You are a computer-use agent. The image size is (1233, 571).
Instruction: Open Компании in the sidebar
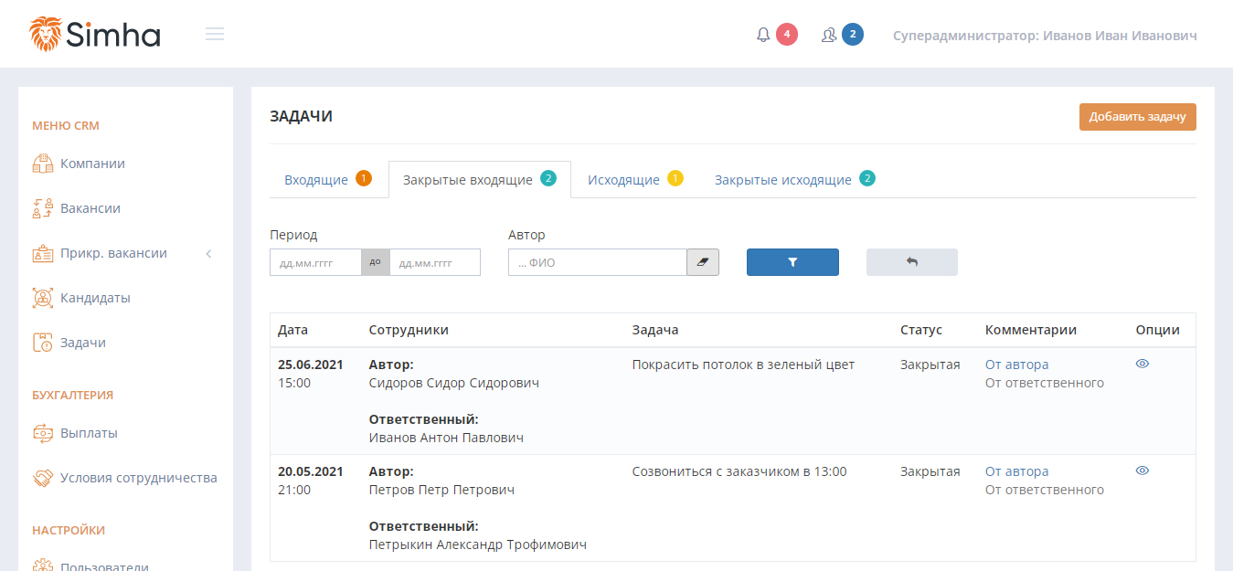coord(92,164)
